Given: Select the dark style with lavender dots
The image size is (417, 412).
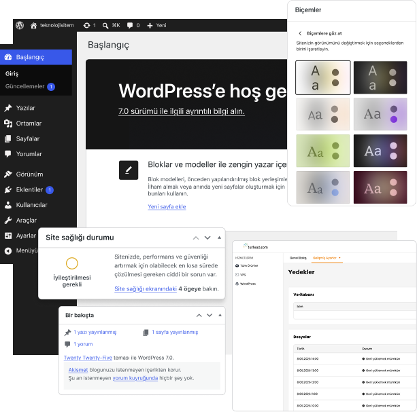Looking at the screenshot, I should coord(380,151).
